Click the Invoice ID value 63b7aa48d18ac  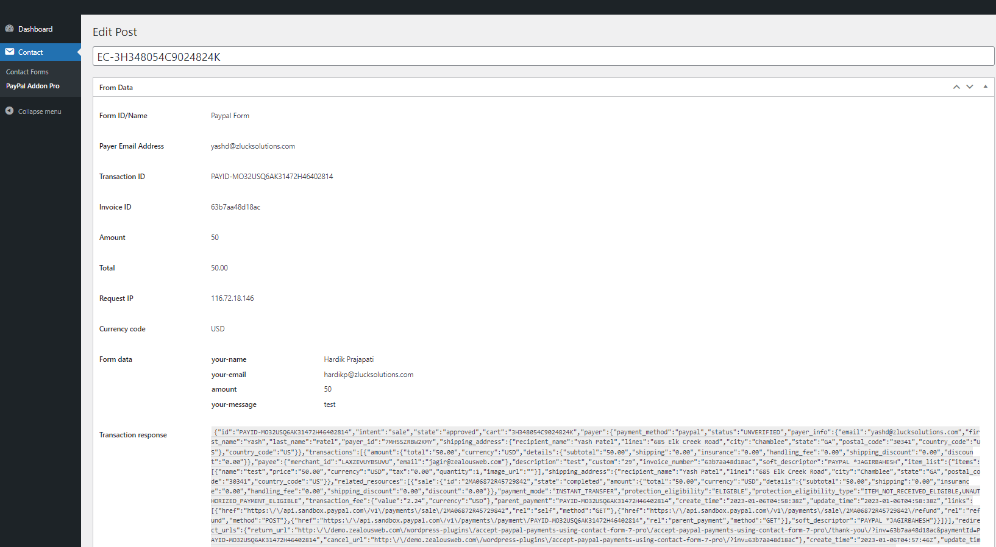click(x=235, y=207)
